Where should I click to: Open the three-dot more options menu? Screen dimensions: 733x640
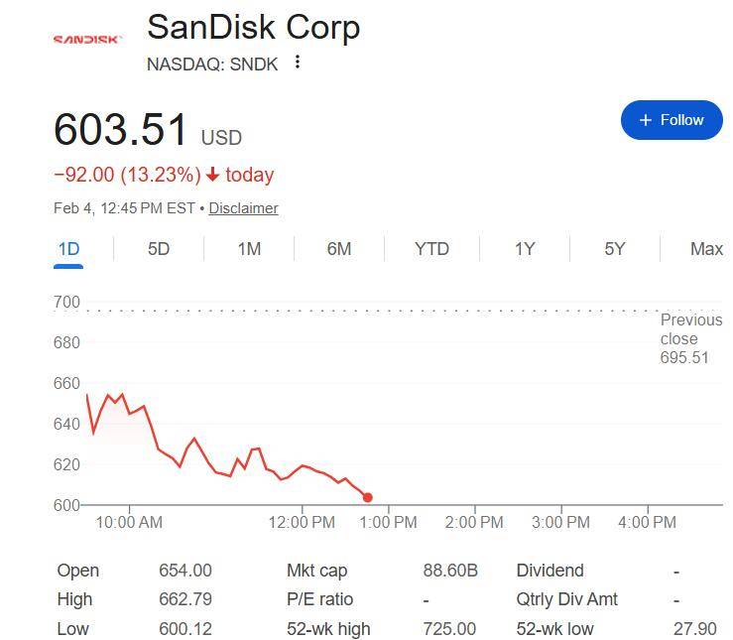click(298, 63)
